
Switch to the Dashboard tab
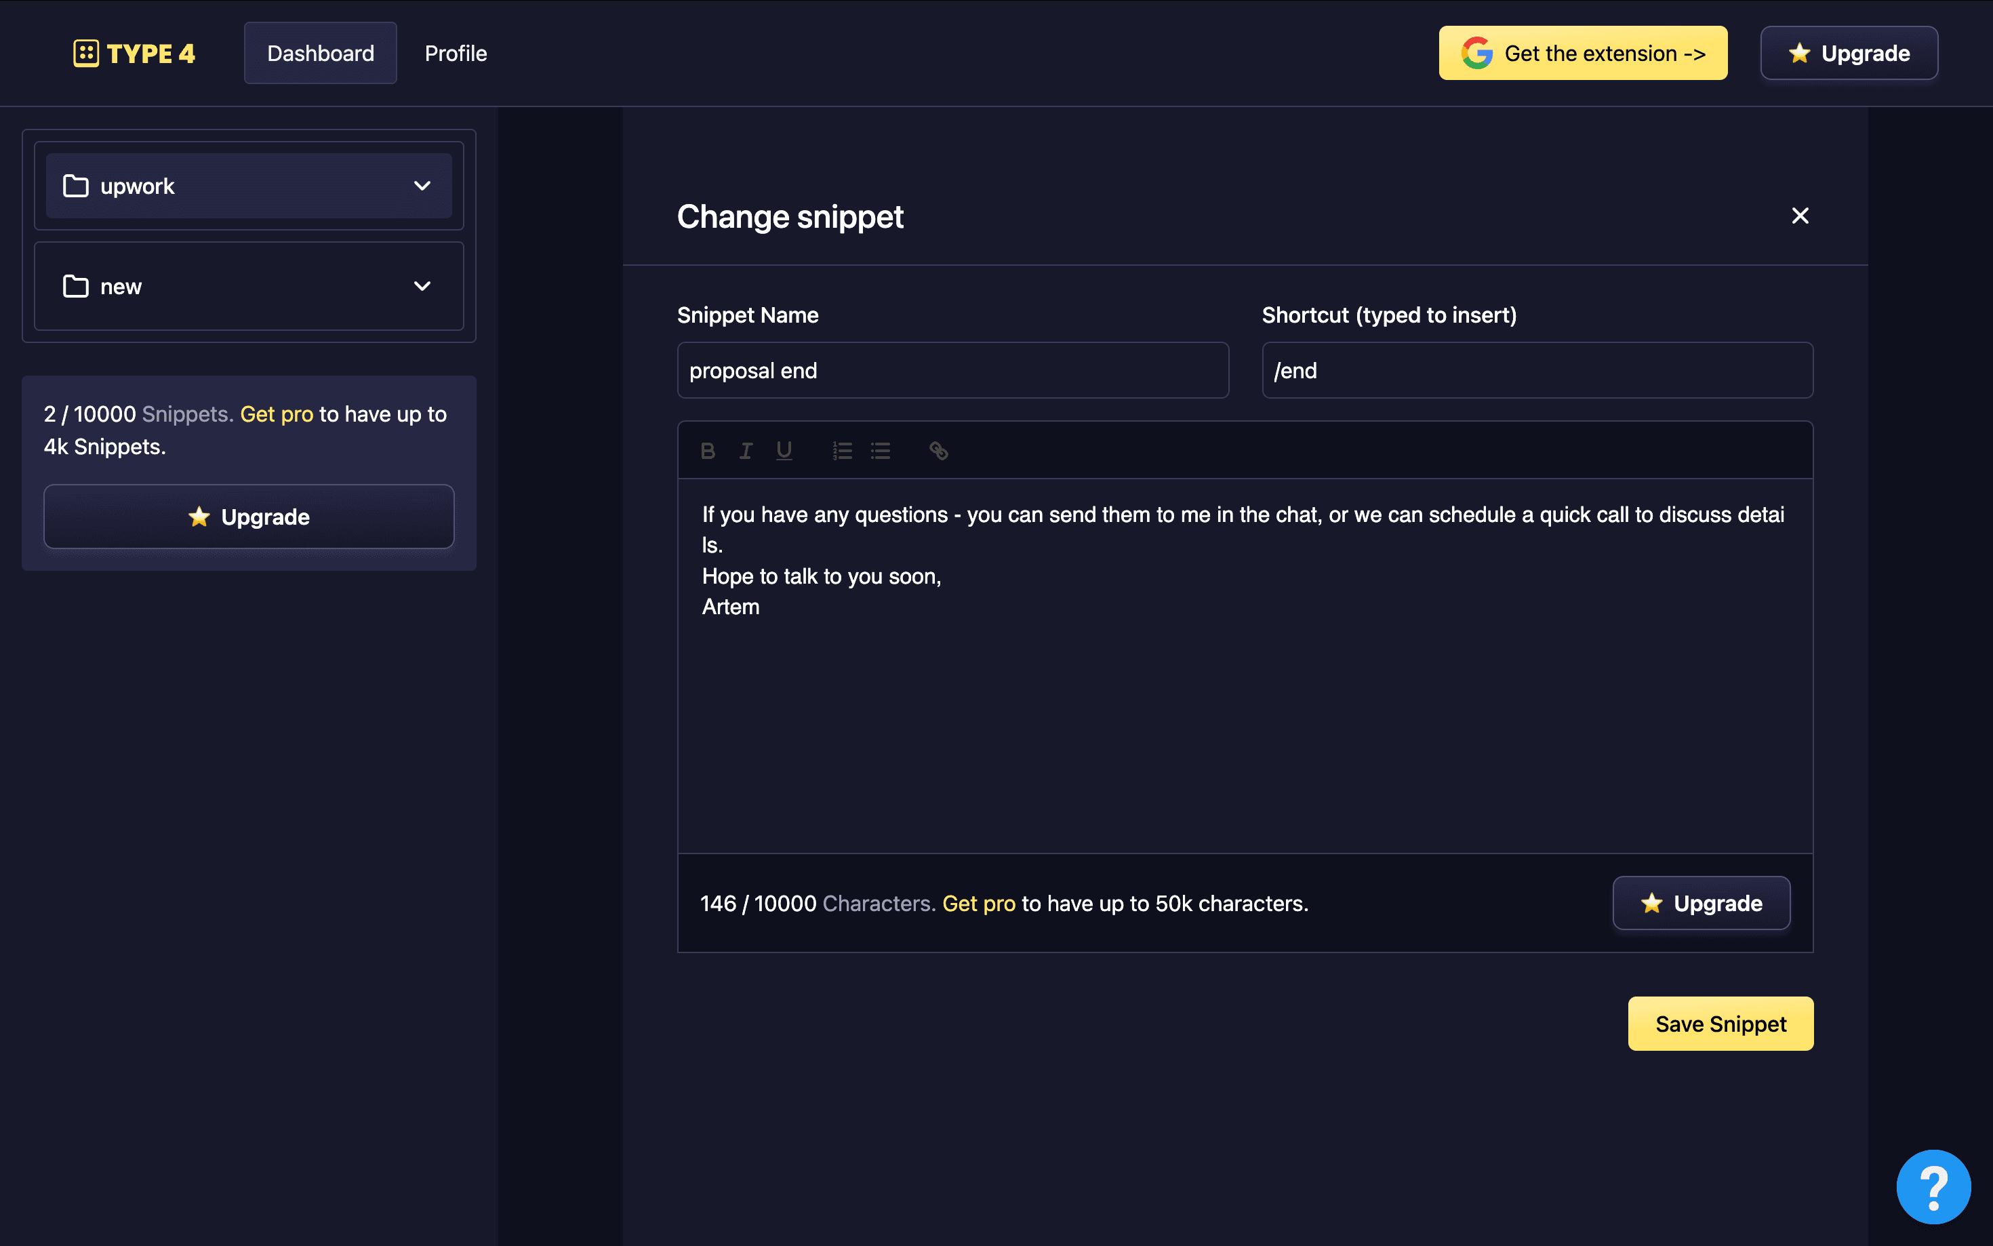pos(321,53)
